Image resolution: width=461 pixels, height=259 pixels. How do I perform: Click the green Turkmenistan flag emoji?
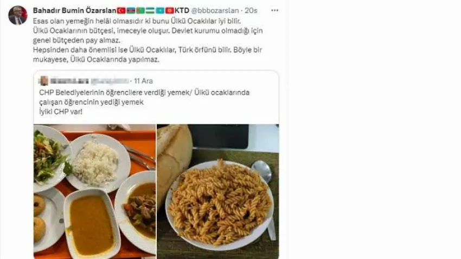point(140,11)
